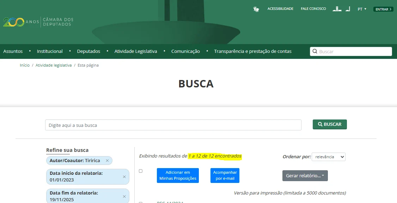Open the Ordenar por relevância dropdown
The height and width of the screenshot is (203, 397).
click(328, 157)
